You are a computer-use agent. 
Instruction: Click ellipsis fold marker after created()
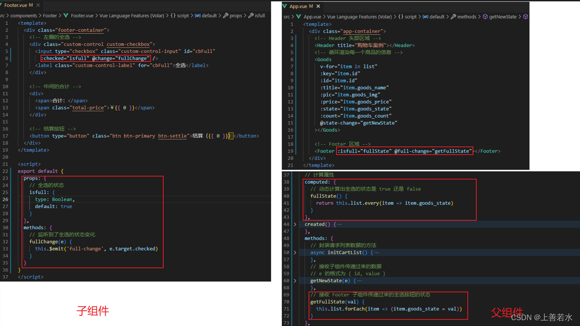(339, 225)
